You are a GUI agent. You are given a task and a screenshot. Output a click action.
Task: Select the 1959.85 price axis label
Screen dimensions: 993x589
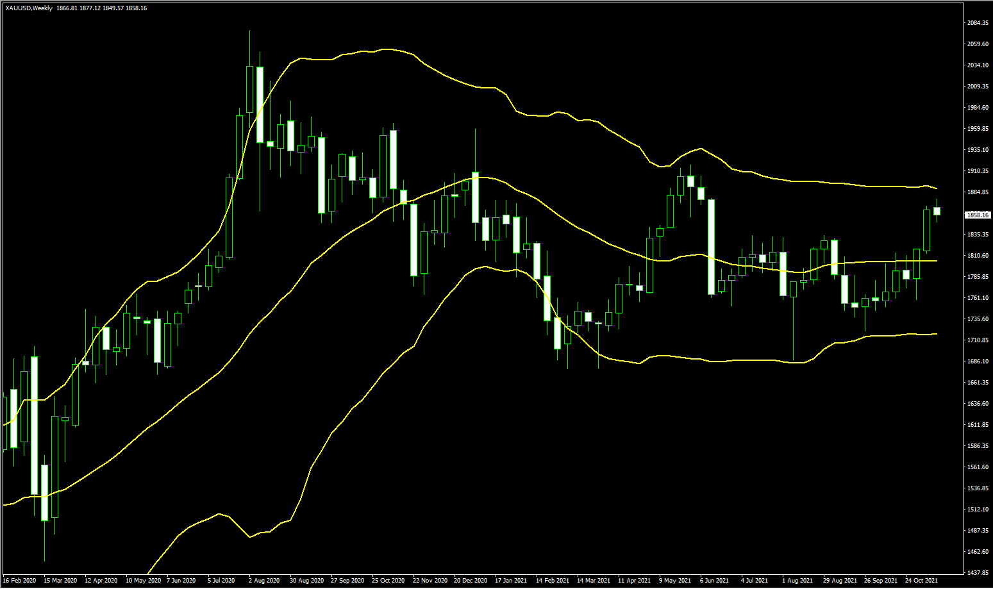coord(977,129)
